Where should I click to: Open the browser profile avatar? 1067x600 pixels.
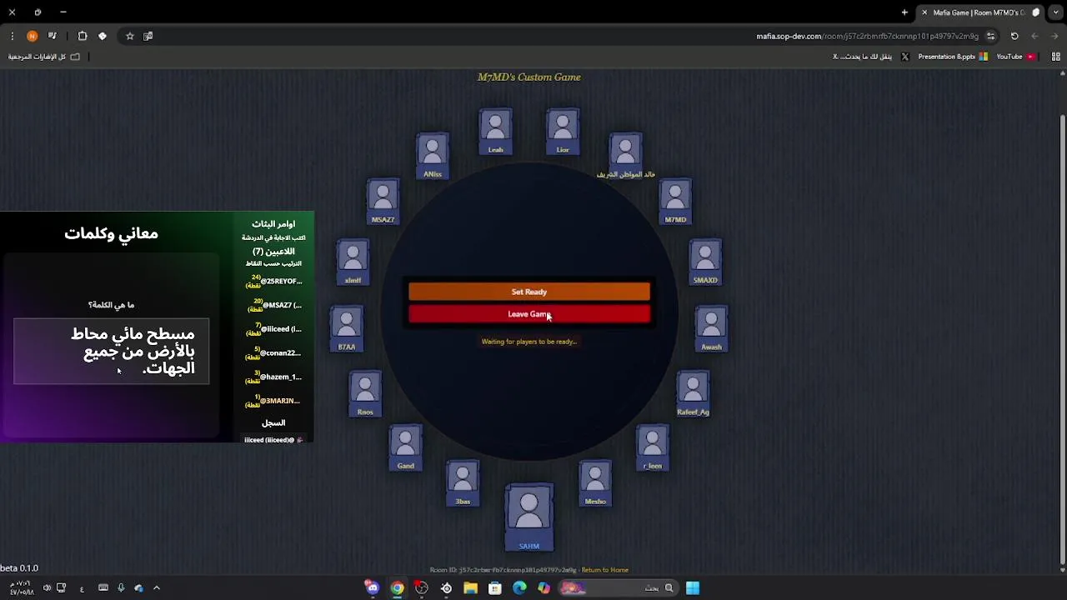coord(32,36)
